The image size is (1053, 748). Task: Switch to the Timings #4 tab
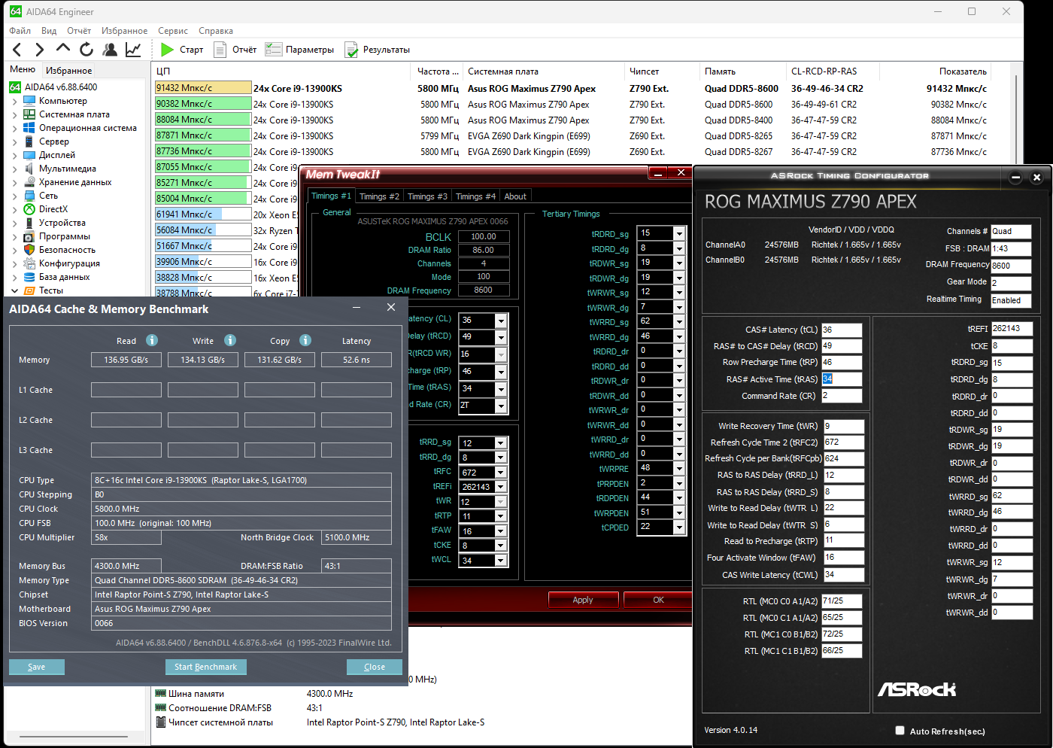click(x=475, y=196)
